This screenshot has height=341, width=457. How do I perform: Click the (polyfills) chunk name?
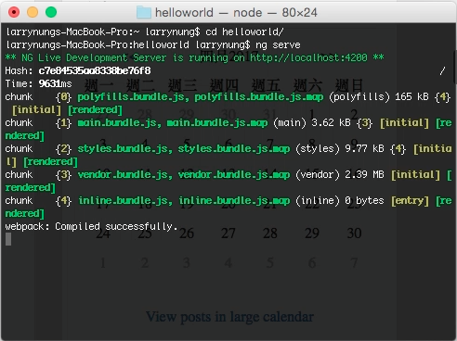pyautogui.click(x=359, y=97)
